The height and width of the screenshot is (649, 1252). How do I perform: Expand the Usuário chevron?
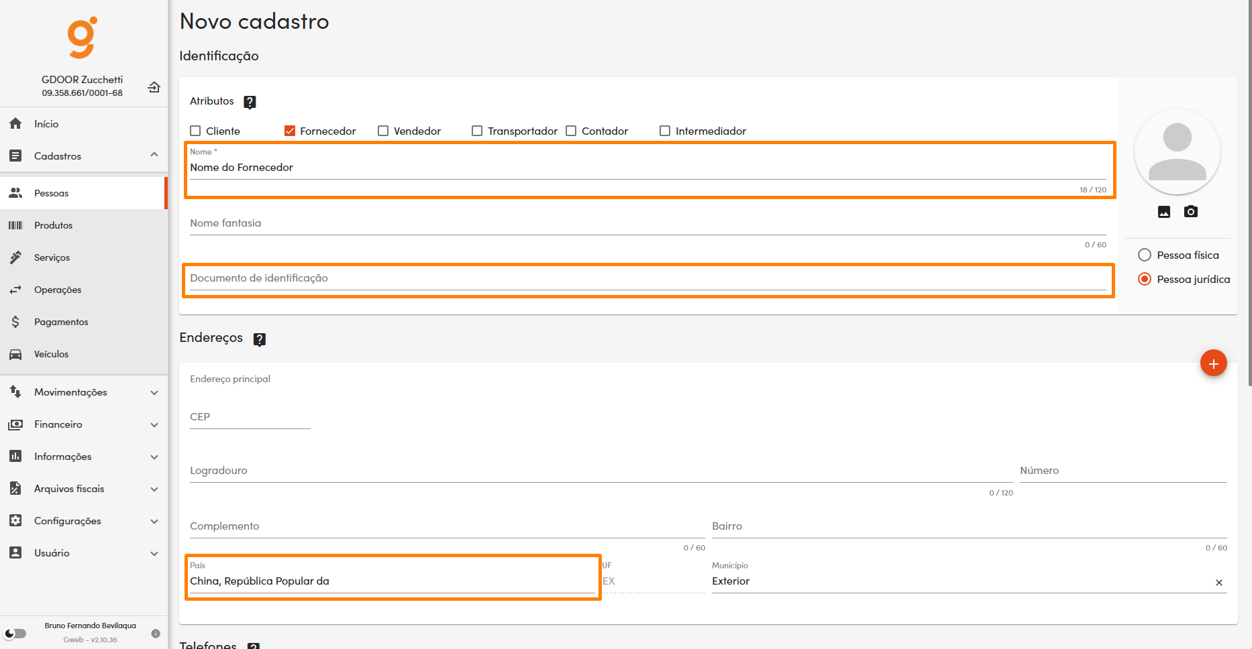tap(154, 553)
